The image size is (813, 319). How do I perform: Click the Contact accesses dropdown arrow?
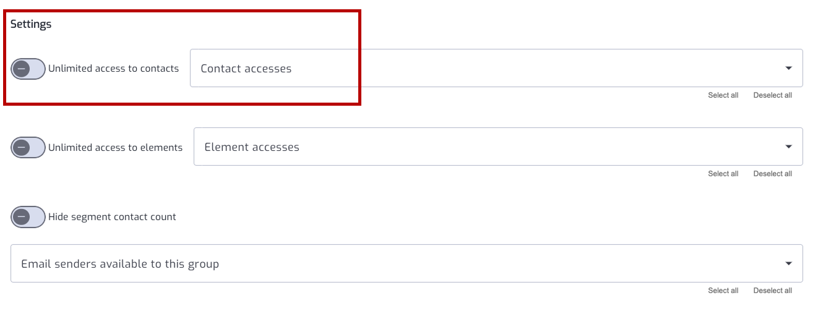point(788,68)
